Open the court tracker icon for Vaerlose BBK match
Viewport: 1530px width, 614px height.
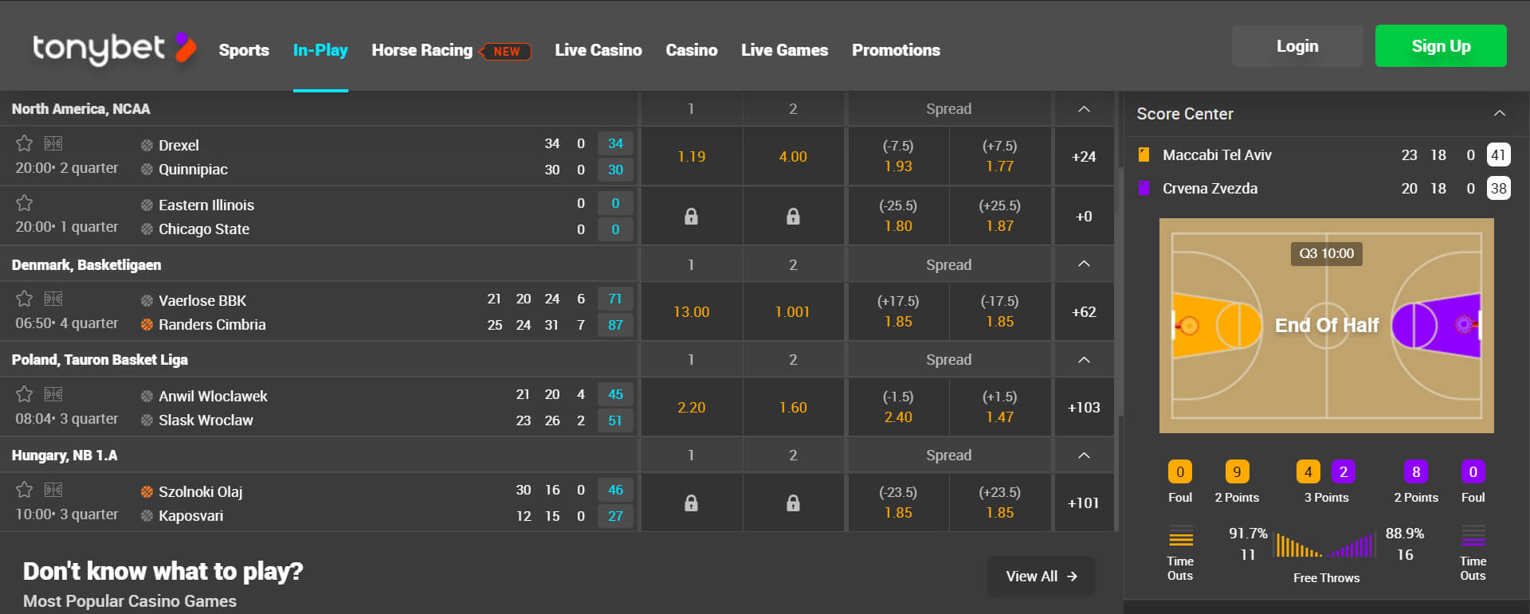[x=53, y=299]
